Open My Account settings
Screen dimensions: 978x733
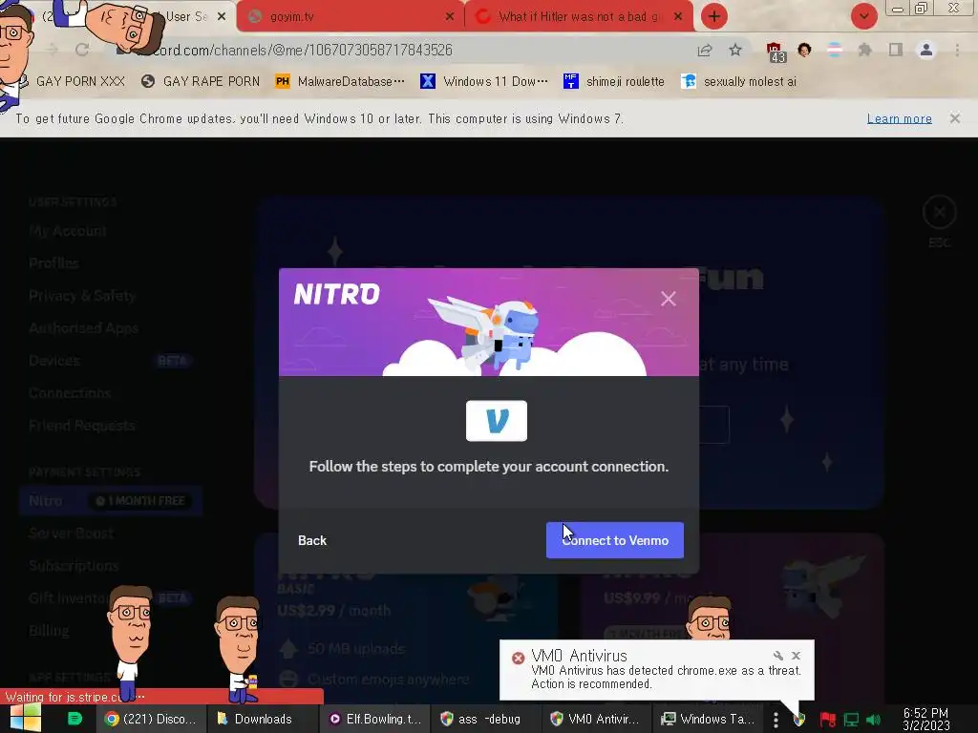(x=68, y=231)
